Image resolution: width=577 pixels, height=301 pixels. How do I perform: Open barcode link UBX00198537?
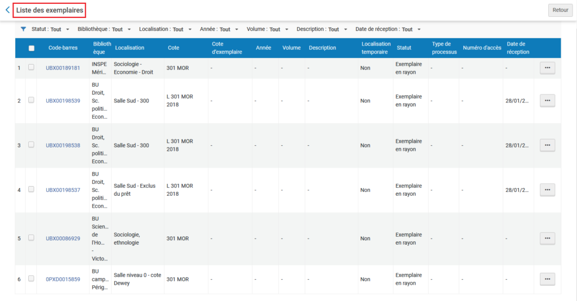pos(63,190)
